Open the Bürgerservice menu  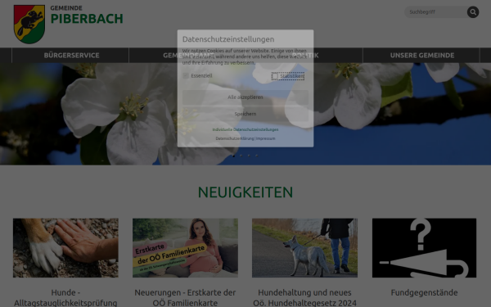[71, 56]
